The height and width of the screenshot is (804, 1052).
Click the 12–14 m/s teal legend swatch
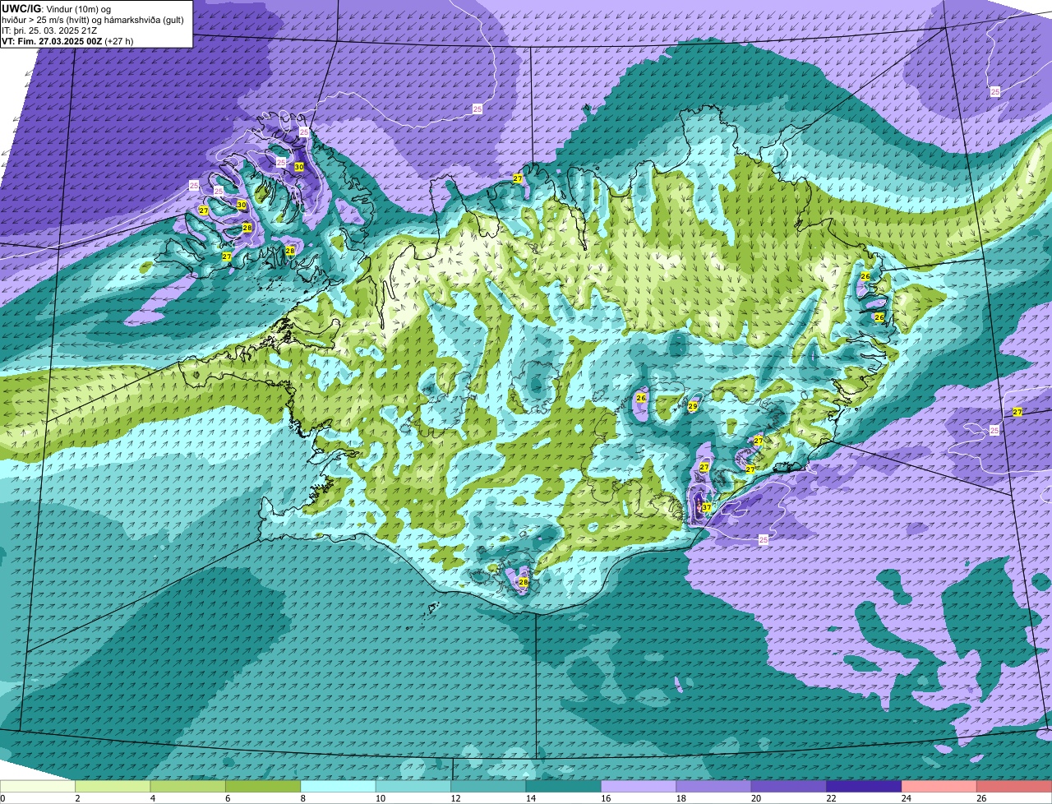488,787
